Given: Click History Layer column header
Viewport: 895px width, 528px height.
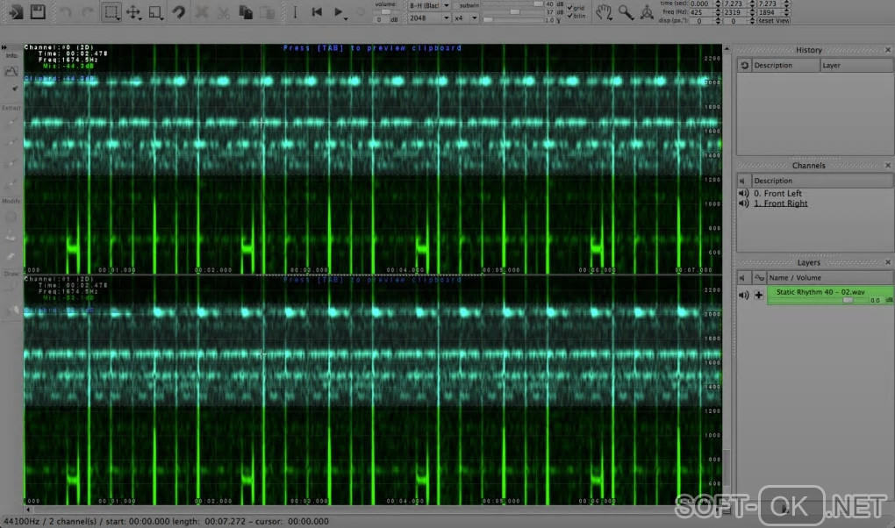Looking at the screenshot, I should click(856, 66).
